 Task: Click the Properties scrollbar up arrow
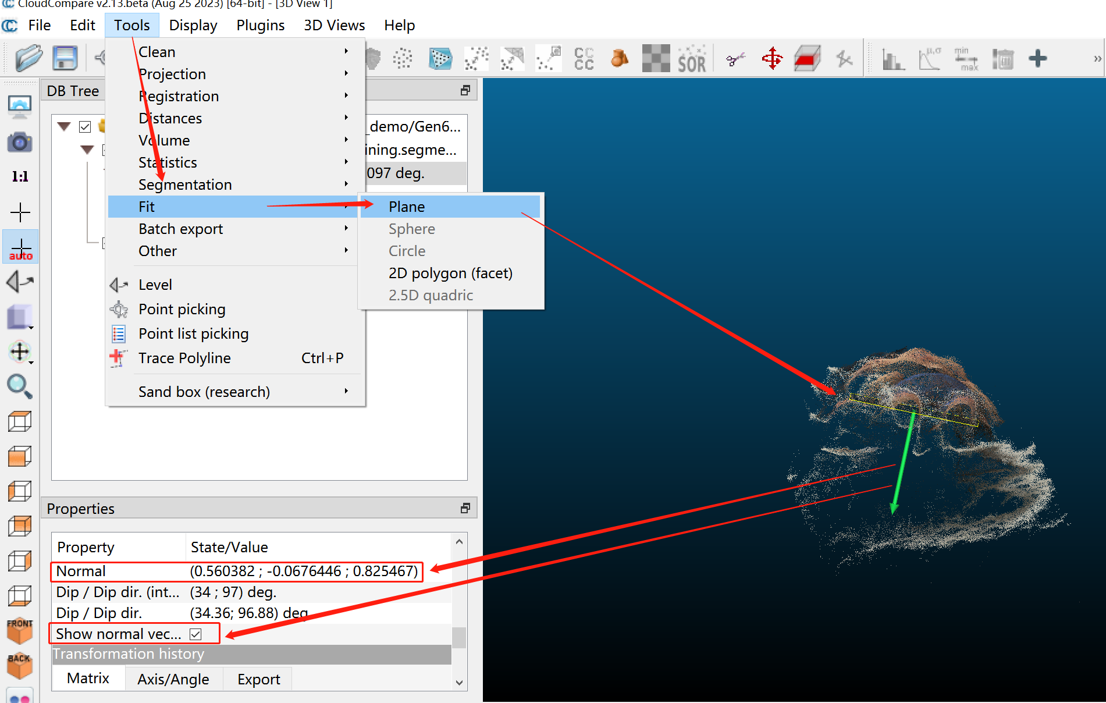459,542
